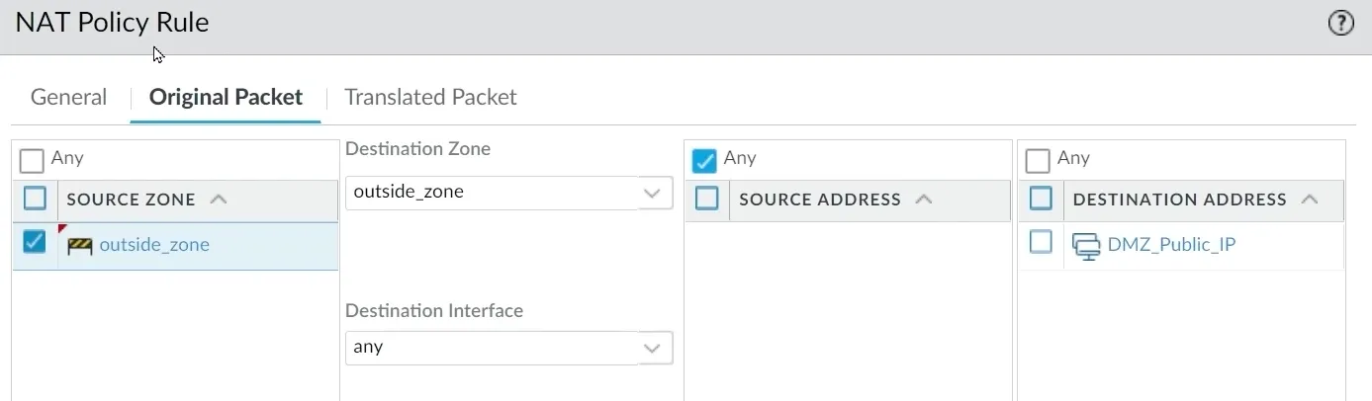Sort by Destination Address caret icon
The width and height of the screenshot is (1372, 401).
[1310, 200]
